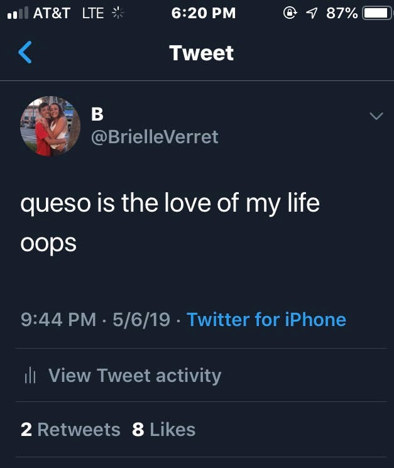Screen dimensions: 394x468
Task: Tap the "Tweet" header title
Action: pyautogui.click(x=201, y=53)
